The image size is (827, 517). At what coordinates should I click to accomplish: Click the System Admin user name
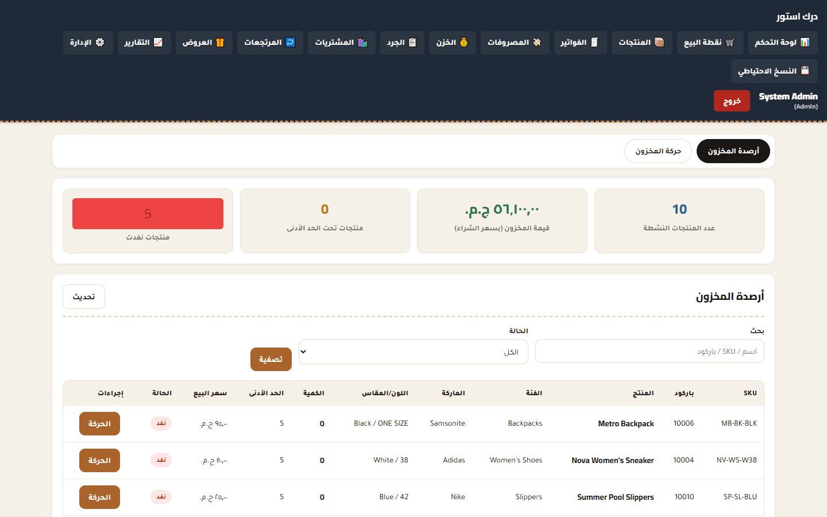click(x=788, y=97)
